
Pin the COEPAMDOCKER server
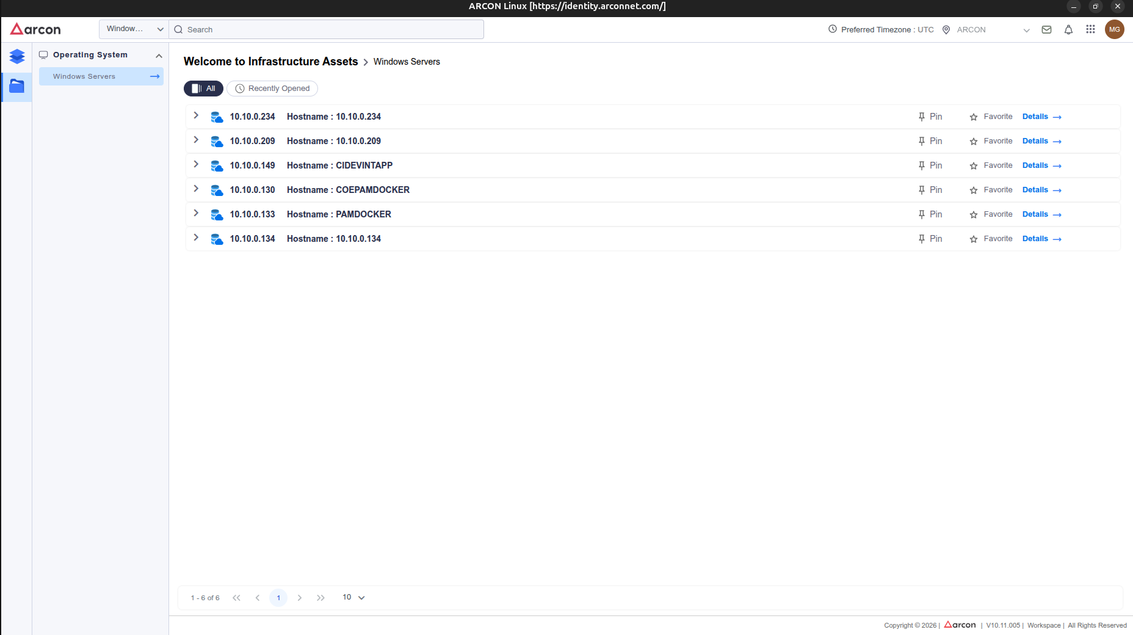tap(930, 190)
